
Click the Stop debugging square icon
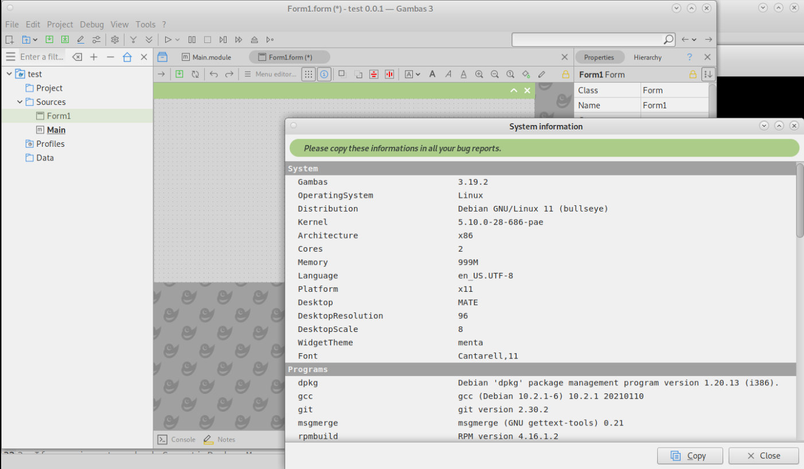click(x=208, y=40)
